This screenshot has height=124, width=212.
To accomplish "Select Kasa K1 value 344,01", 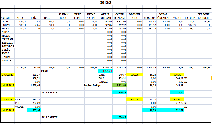I will click(179, 78).
